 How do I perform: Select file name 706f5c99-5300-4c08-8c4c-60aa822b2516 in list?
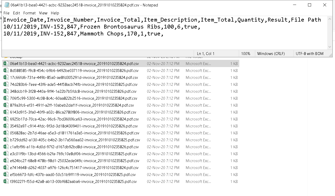point(74,98)
